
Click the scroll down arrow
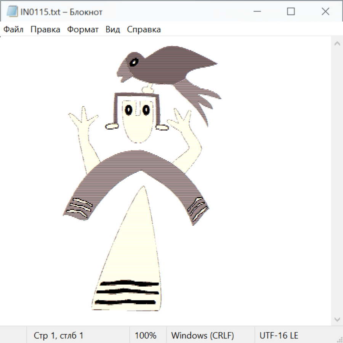[337, 319]
